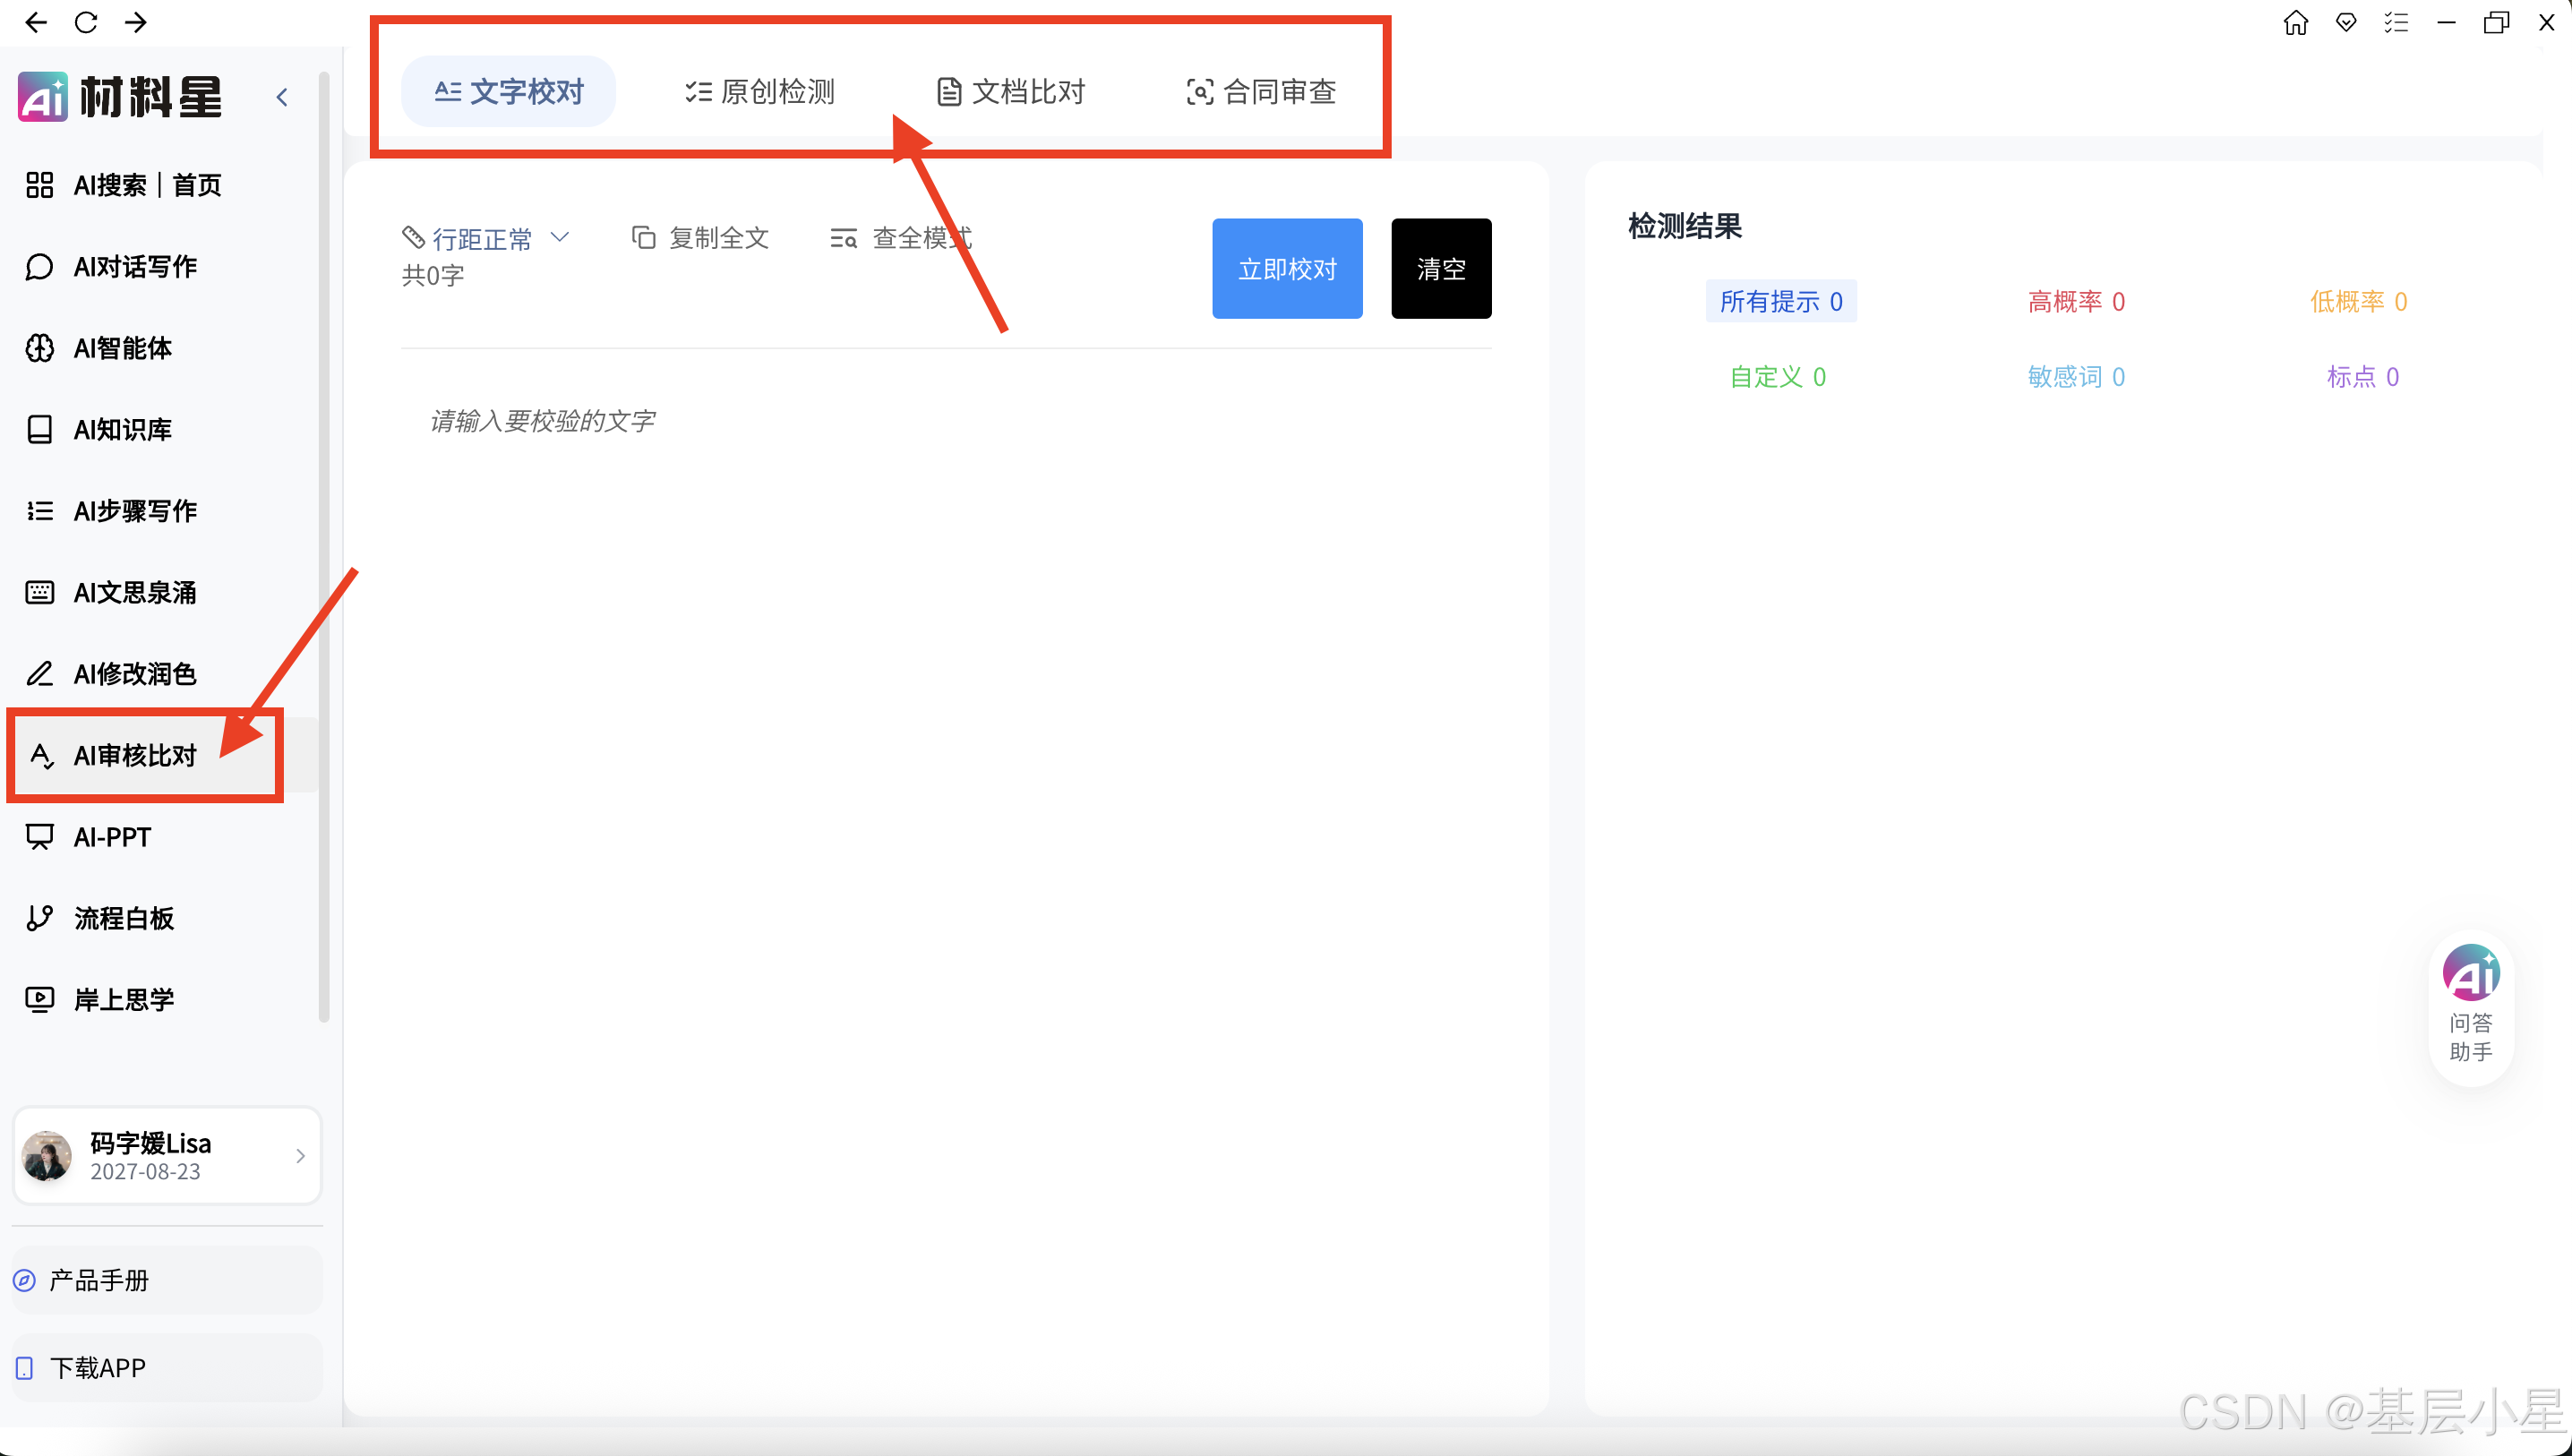Expand the 行距正常 line spacing dropdown
Viewport: 2572px width, 1456px height.
486,238
